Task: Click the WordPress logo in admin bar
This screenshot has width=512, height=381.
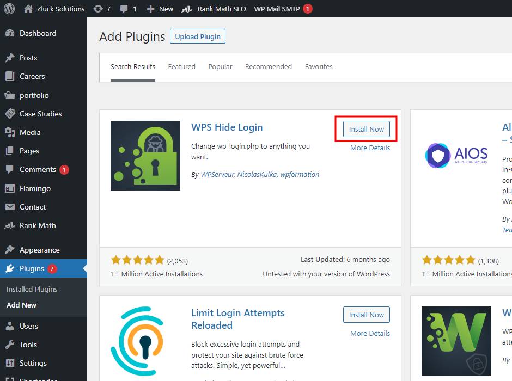Action: point(9,9)
